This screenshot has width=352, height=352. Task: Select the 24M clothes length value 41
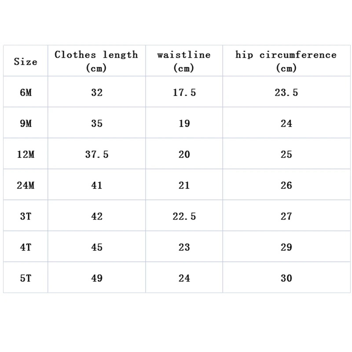(x=96, y=185)
